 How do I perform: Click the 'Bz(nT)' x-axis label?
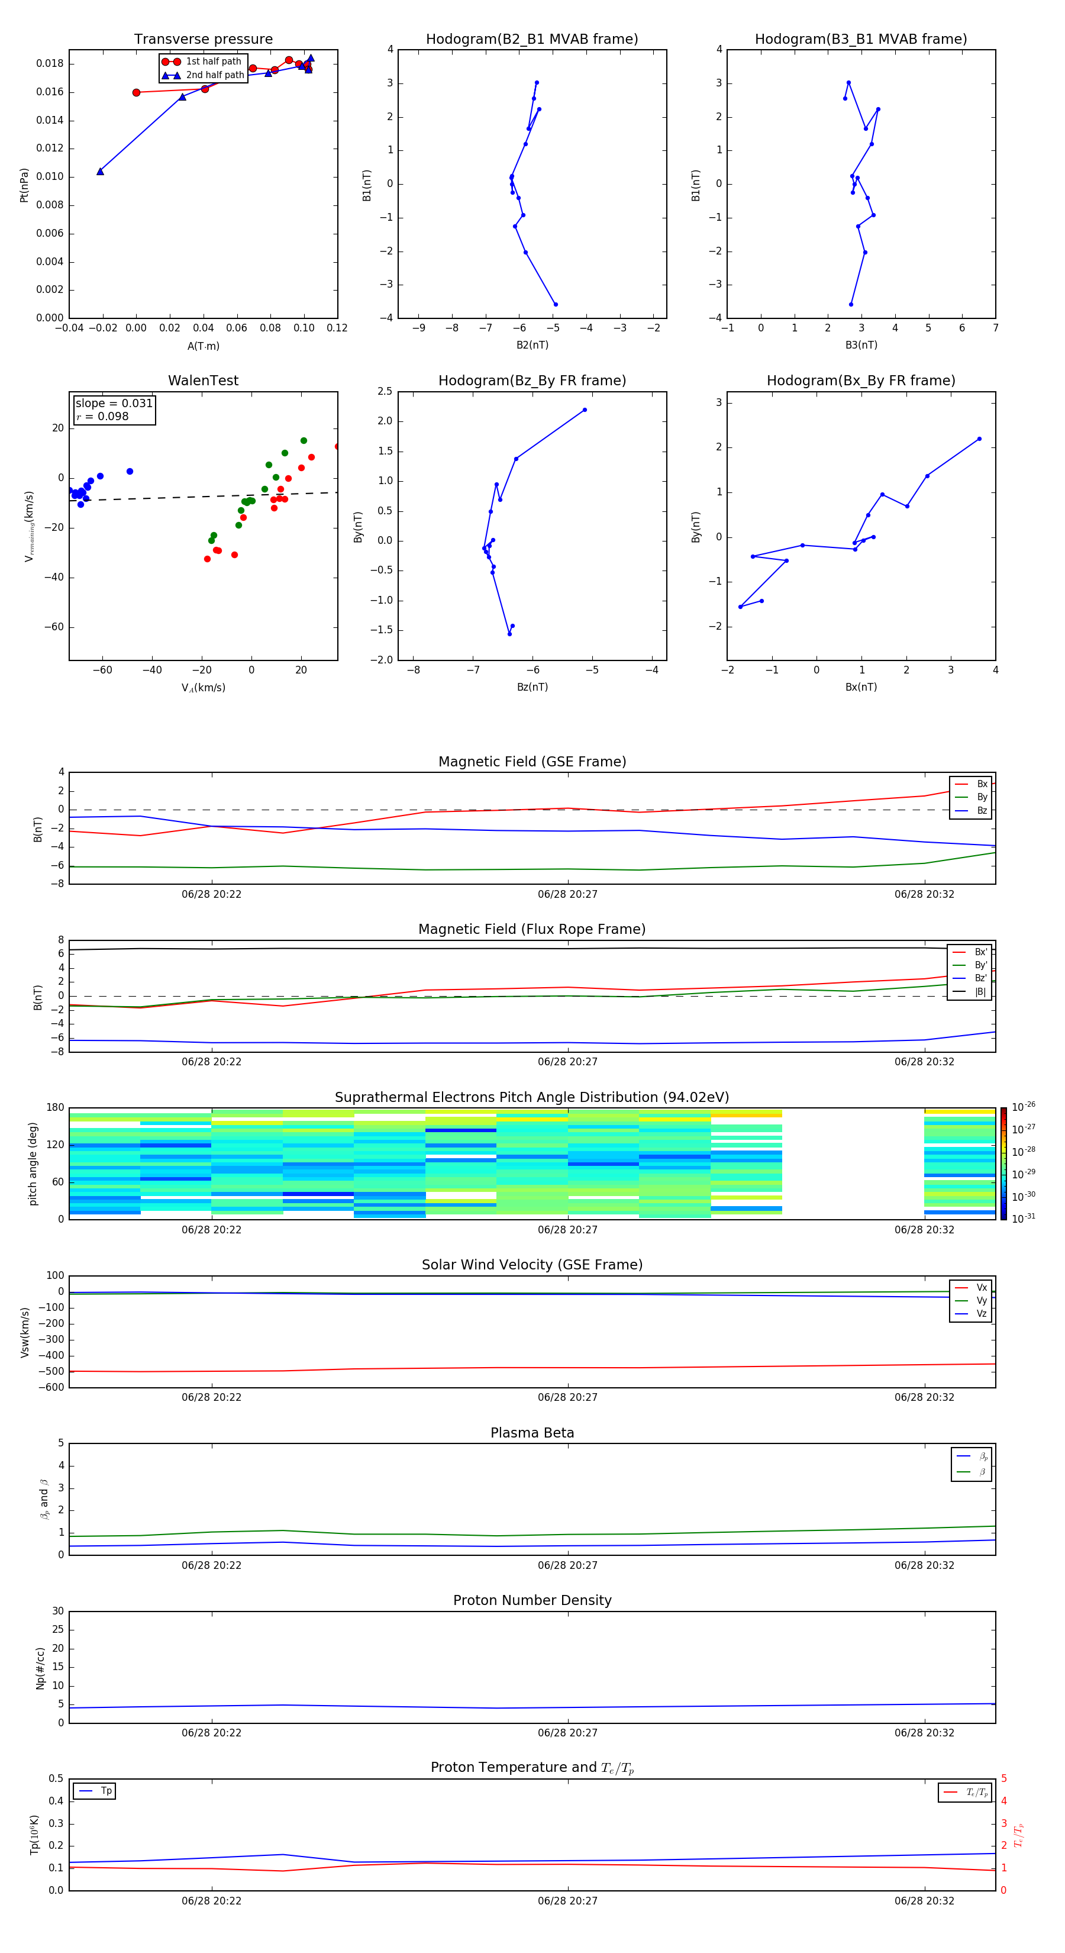tap(532, 687)
